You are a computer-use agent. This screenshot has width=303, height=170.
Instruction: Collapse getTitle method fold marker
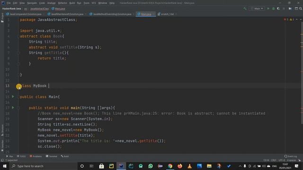click(x=18, y=52)
